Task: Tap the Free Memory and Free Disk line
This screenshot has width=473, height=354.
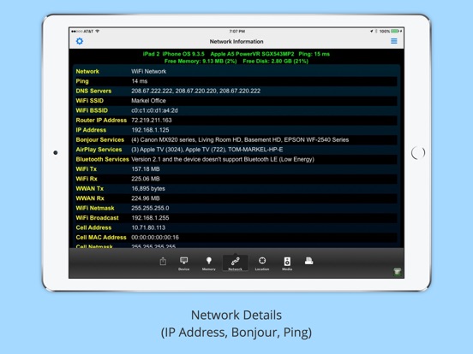Action: [x=236, y=61]
